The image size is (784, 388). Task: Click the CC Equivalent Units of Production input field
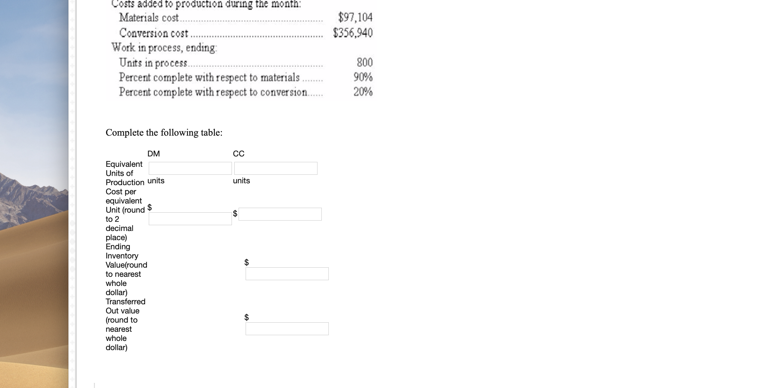(275, 168)
